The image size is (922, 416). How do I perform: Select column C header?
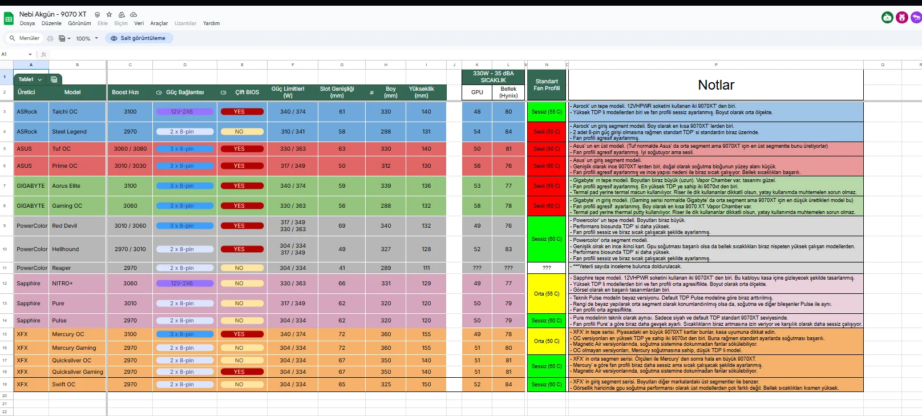(130, 65)
